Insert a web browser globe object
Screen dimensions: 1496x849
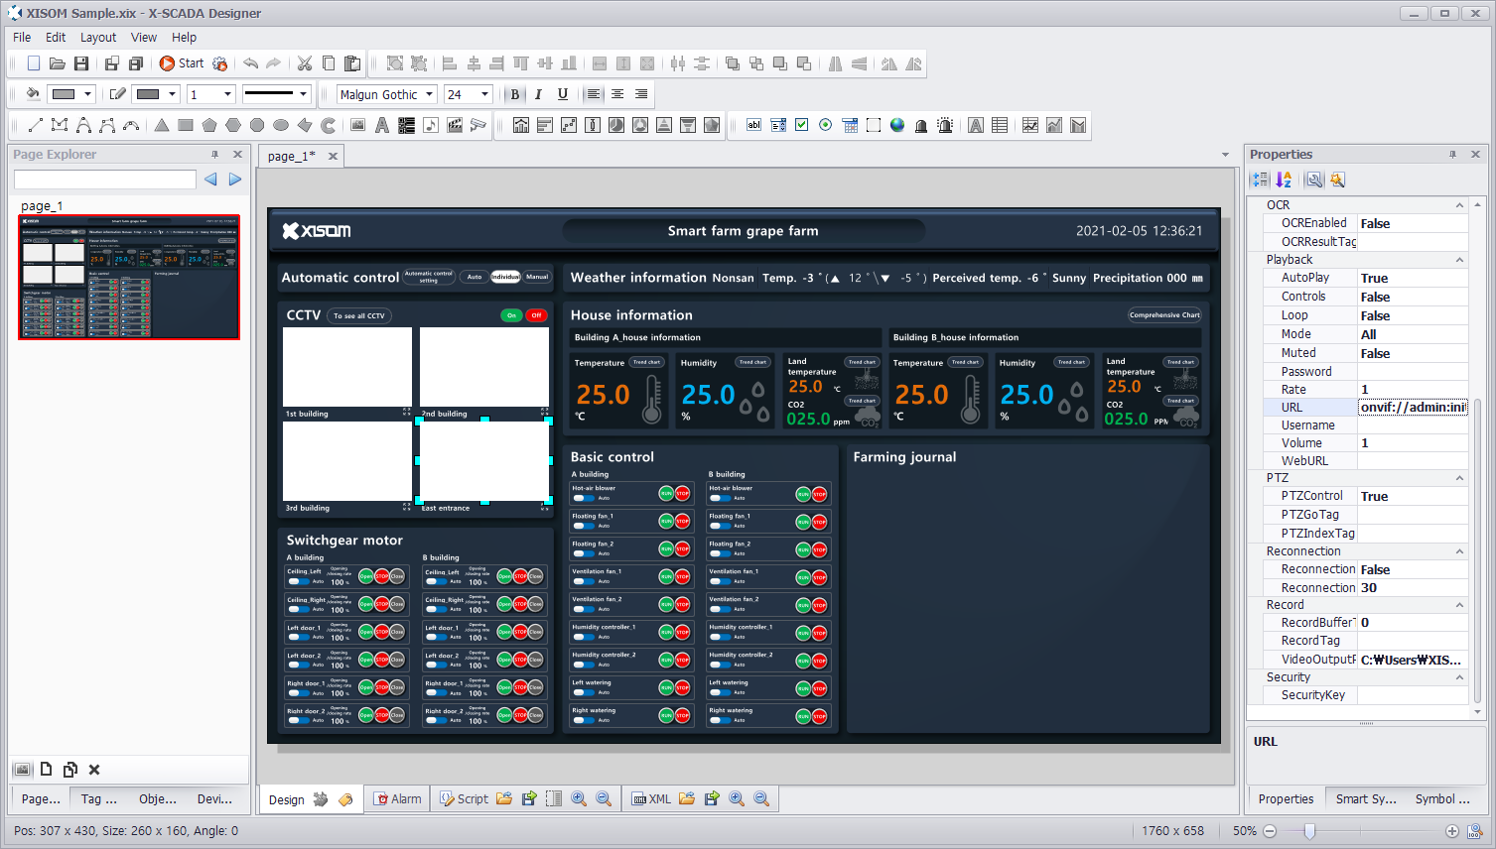pyautogui.click(x=897, y=125)
